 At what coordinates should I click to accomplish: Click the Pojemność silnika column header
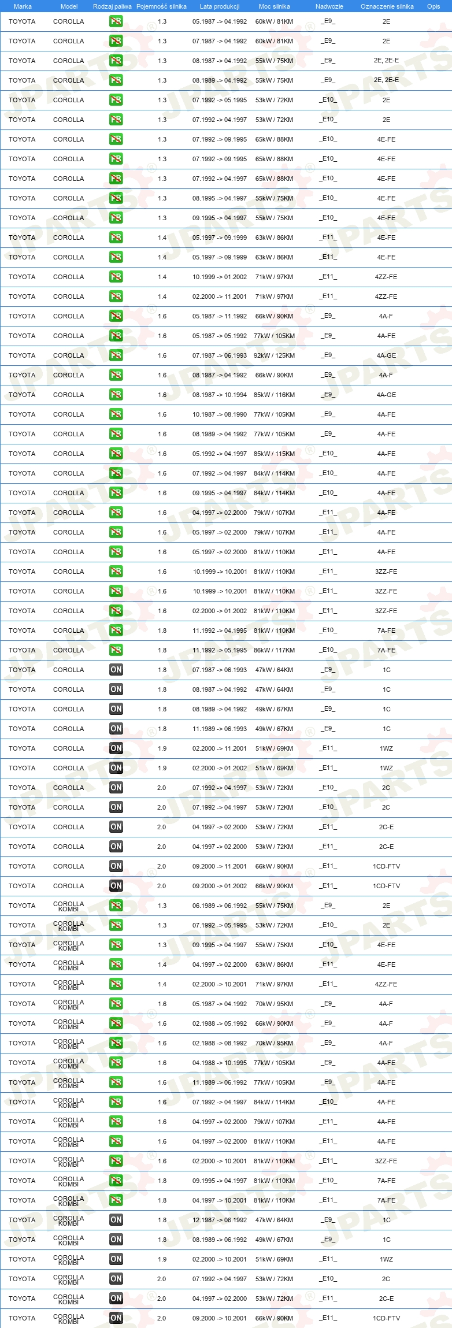coord(162,6)
